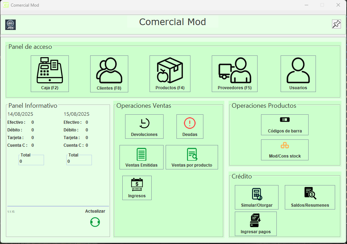Open the Clientes (F8) module
This screenshot has height=244, width=347.
[109, 74]
